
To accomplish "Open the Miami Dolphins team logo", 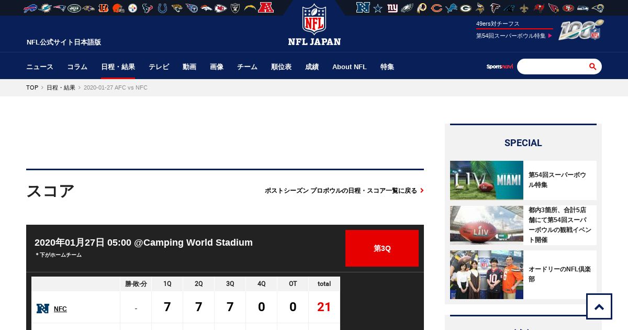I will click(x=45, y=8).
